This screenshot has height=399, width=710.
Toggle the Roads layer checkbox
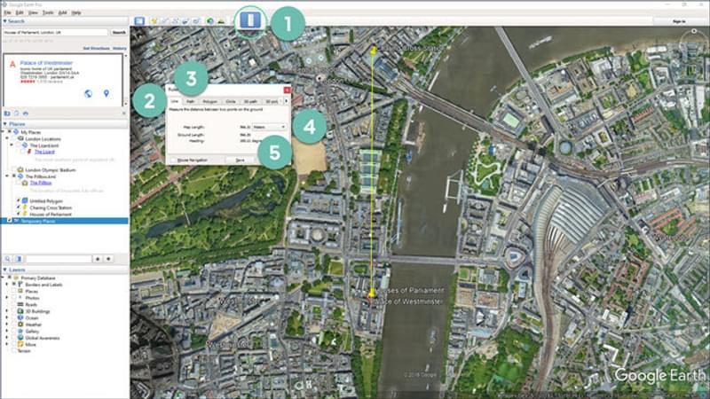(14, 304)
